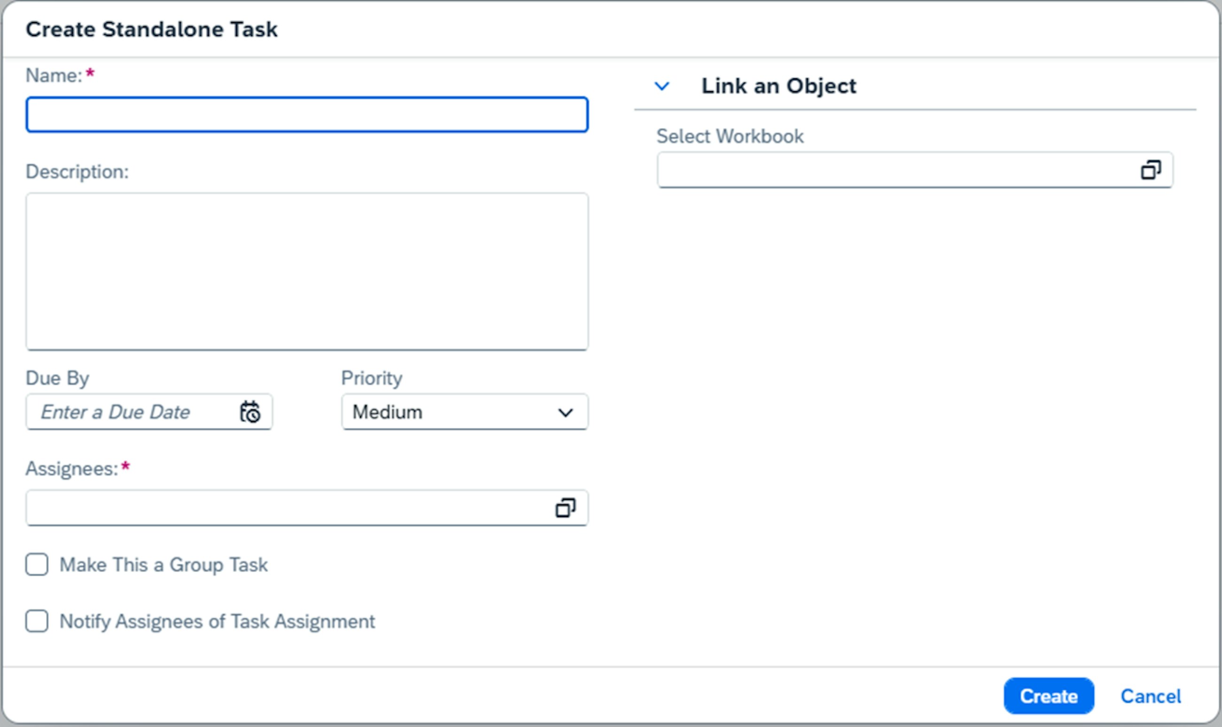Screen dimensions: 1222x727
Task: Click 'Notify Assignees of Task Assignment' label text
Action: (217, 621)
